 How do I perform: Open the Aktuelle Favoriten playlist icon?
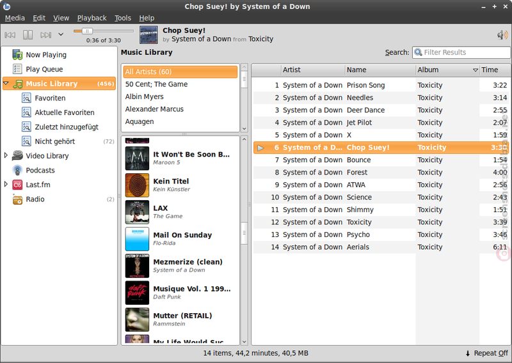pyautogui.click(x=26, y=112)
